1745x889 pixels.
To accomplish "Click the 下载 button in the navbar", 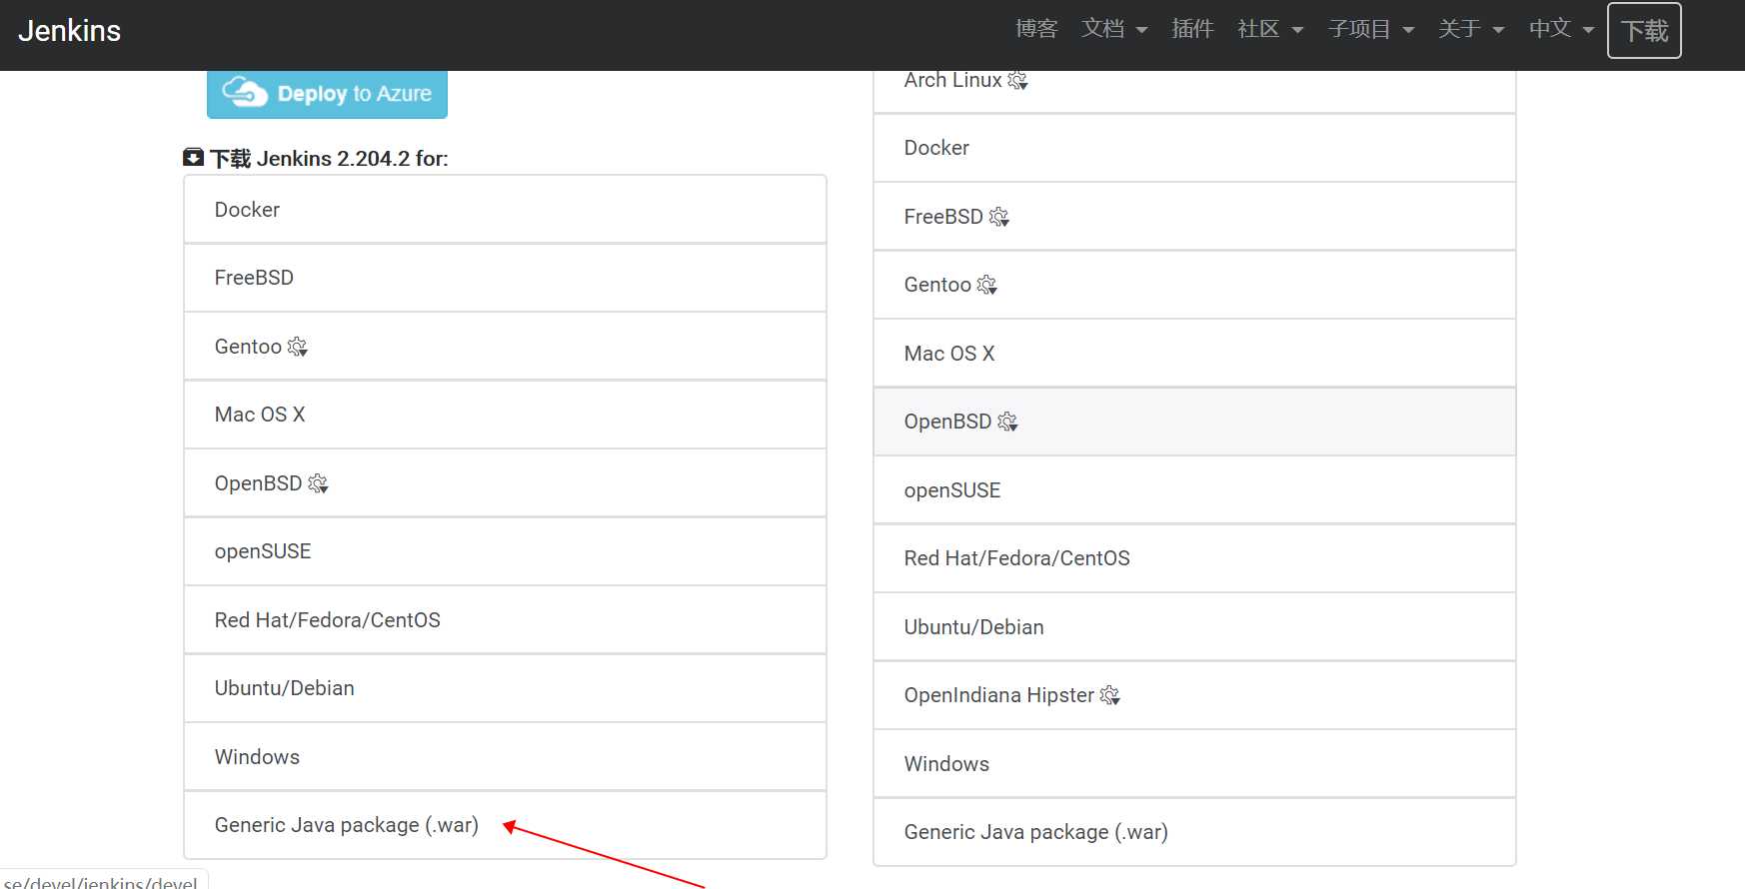I will [x=1644, y=31].
